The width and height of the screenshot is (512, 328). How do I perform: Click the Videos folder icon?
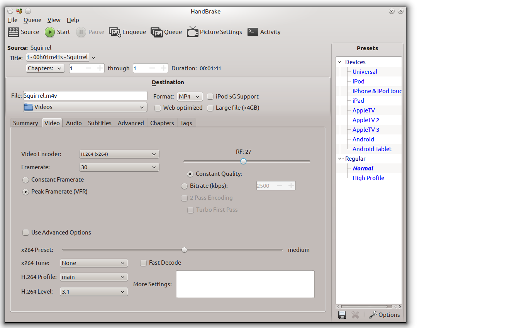(x=29, y=107)
